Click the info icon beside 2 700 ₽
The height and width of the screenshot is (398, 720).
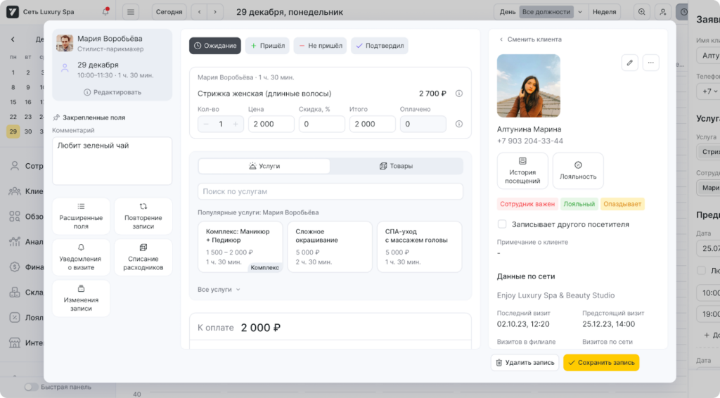coord(459,94)
